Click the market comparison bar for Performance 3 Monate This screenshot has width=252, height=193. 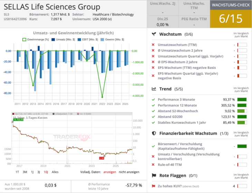click(x=242, y=99)
